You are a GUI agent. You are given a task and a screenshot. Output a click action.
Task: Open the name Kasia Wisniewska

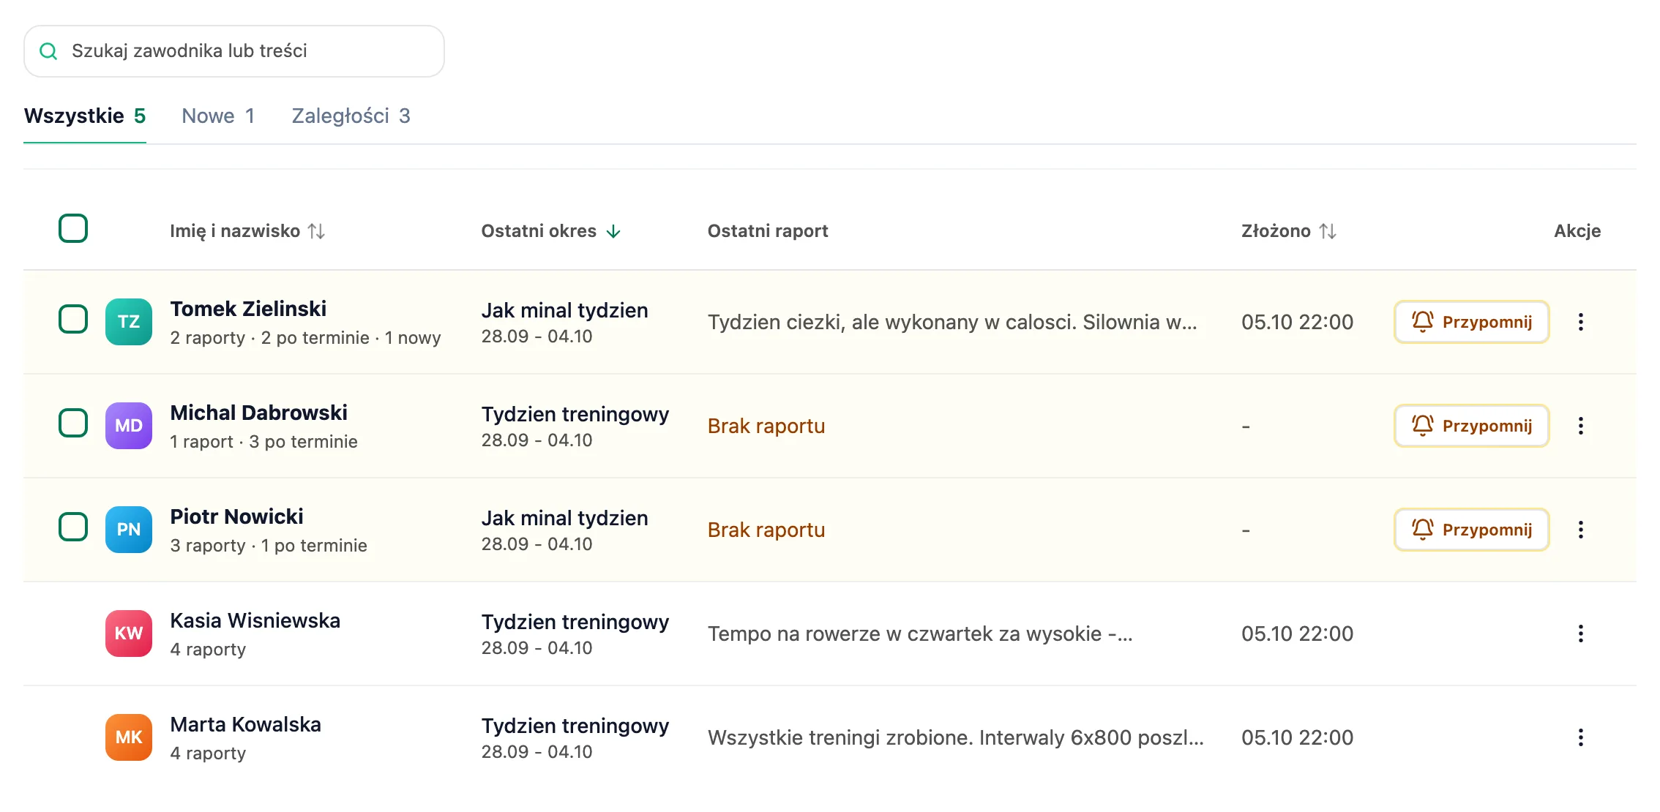point(255,620)
